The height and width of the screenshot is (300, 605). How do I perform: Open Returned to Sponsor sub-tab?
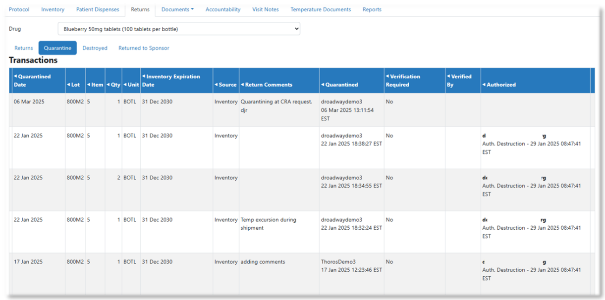tap(144, 48)
